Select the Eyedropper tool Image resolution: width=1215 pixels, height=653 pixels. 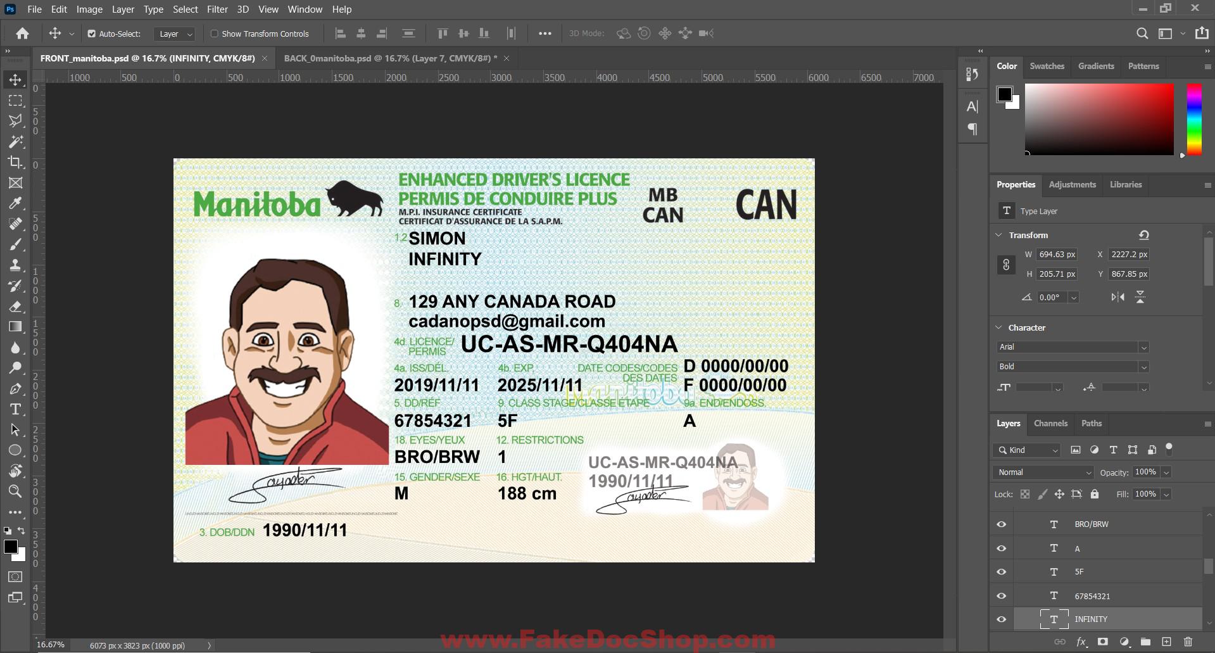16,203
